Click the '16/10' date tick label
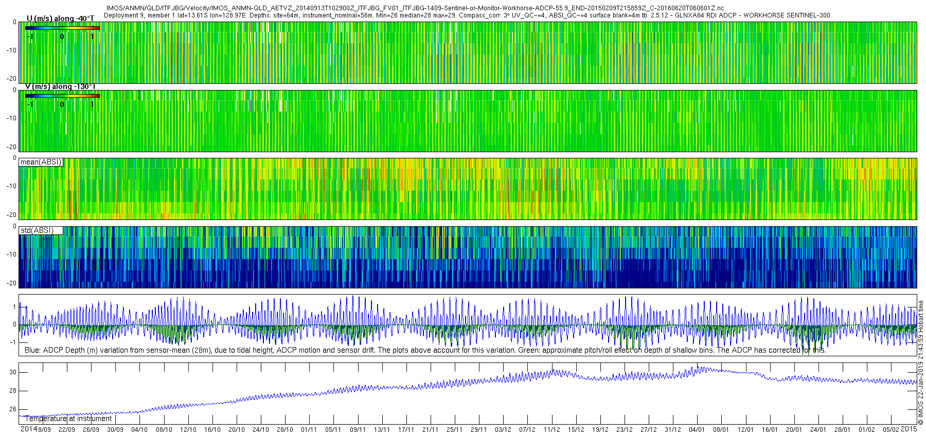The width and height of the screenshot is (926, 437). (x=212, y=430)
